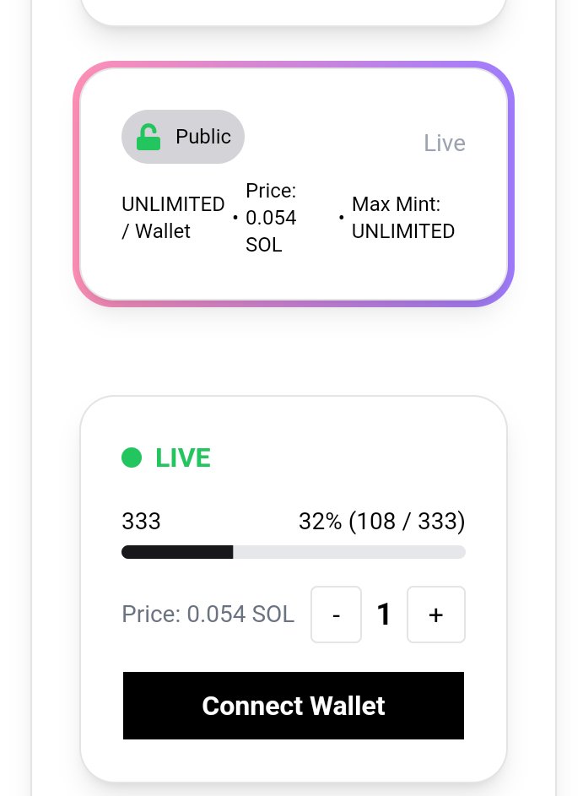583x796 pixels.
Task: Decrease mint quantity with minus button
Action: (337, 615)
